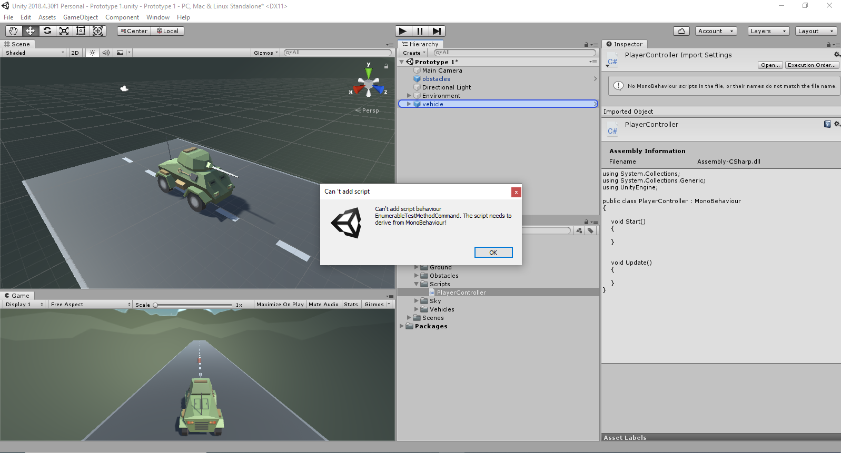Expand the Vehicles folder
This screenshot has height=453, width=841.
tap(416, 309)
